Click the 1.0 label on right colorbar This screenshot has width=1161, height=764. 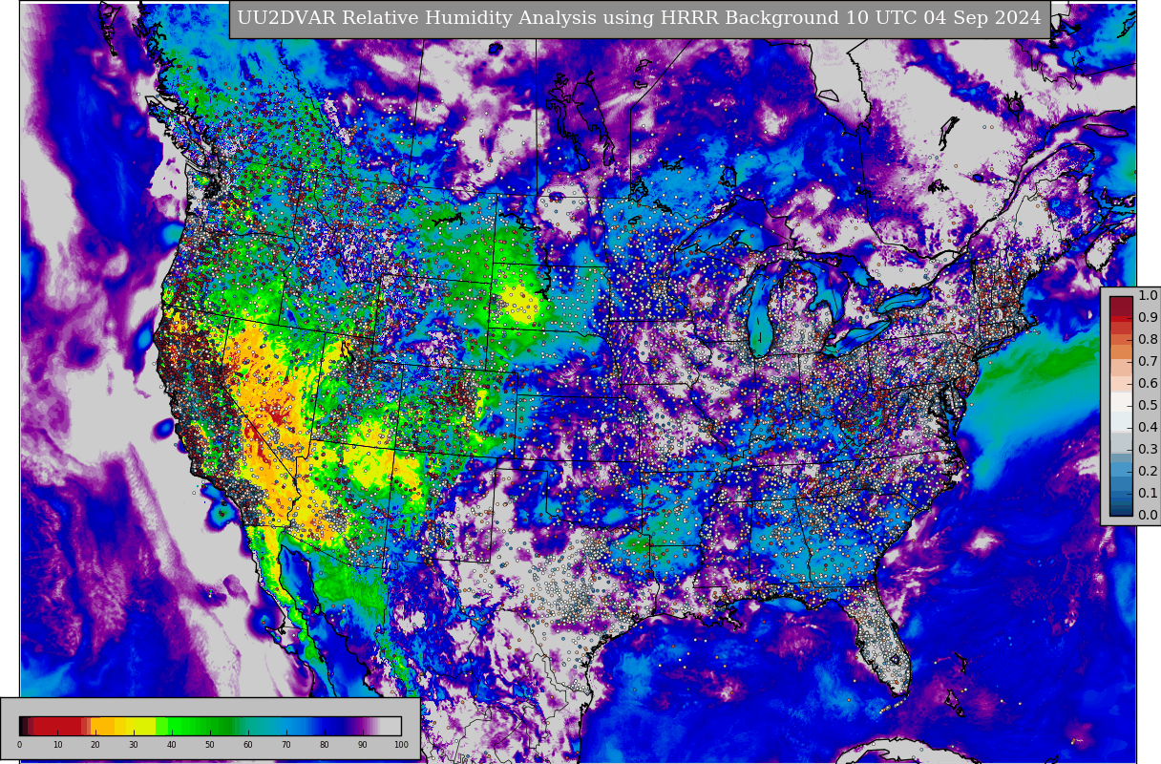click(x=1148, y=296)
